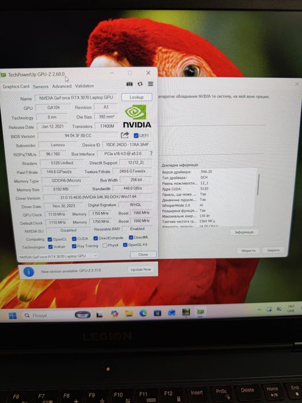Click the NVIDIA info list scrollbar
The height and width of the screenshot is (403, 302).
coord(258,184)
